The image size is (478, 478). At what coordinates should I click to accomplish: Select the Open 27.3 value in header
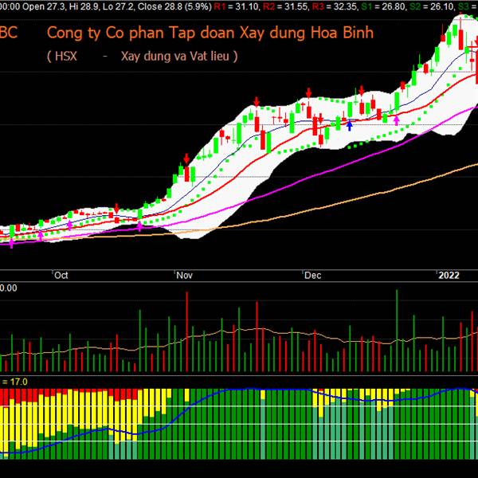click(44, 6)
